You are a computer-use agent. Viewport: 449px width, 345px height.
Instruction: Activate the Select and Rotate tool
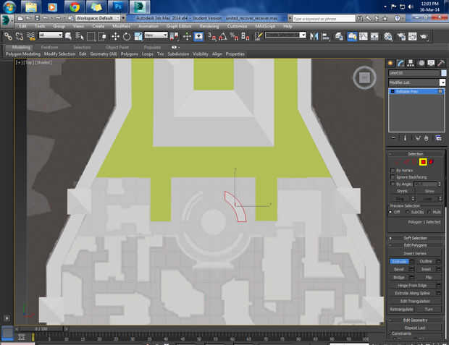point(127,36)
